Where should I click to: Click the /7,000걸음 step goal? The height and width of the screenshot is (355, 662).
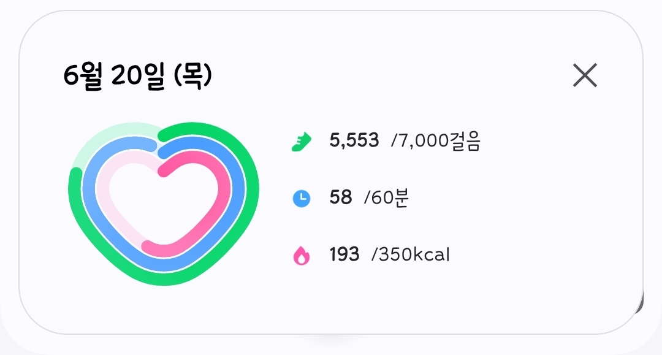point(436,142)
